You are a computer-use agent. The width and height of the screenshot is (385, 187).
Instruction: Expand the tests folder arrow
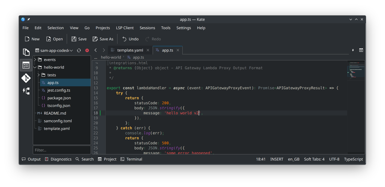(x=39, y=75)
